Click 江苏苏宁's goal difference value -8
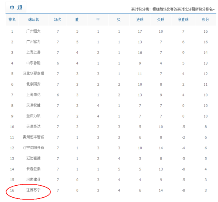Viewport: 218px width, 202px height. click(183, 190)
